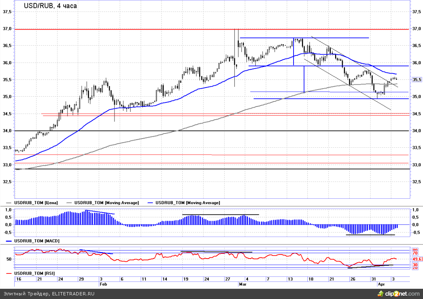Click the 34,0 price label on left axis
423x299 pixels.
pyautogui.click(x=7, y=131)
